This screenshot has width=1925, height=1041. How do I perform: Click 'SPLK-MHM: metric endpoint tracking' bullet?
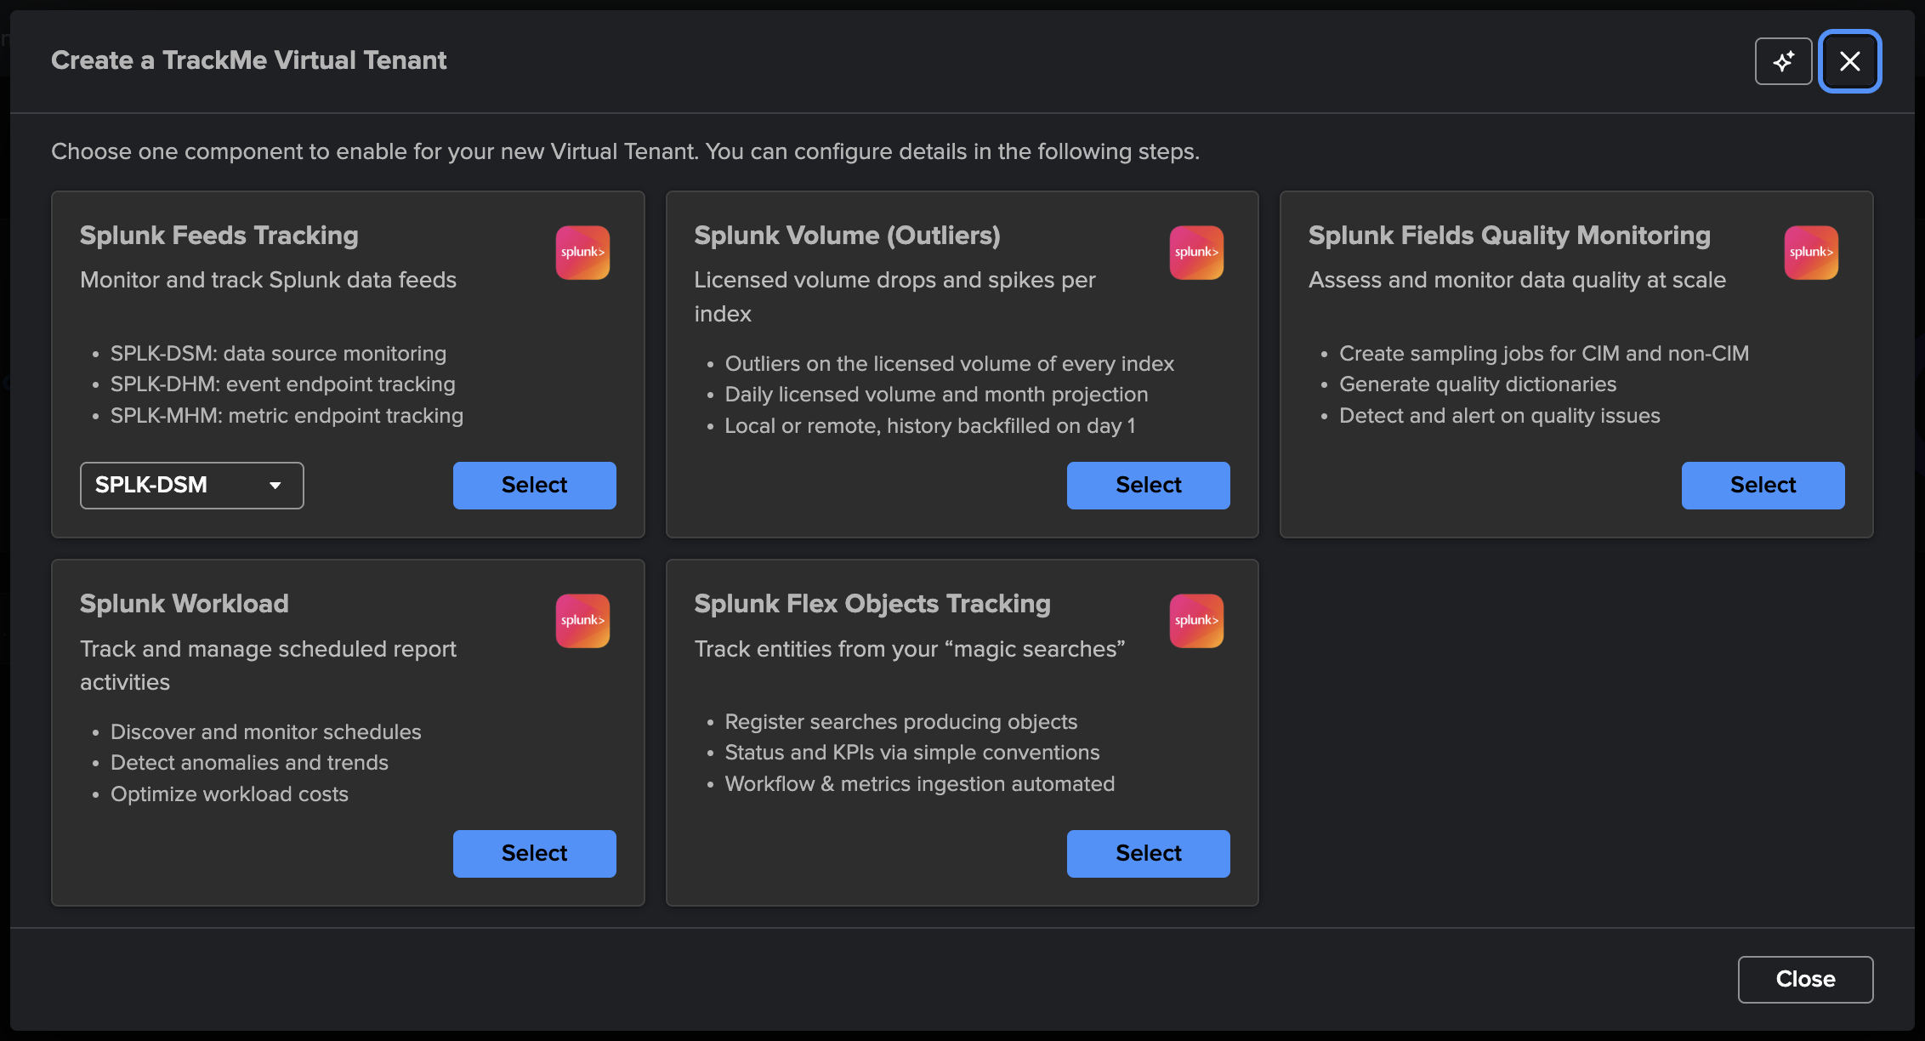pyautogui.click(x=287, y=416)
